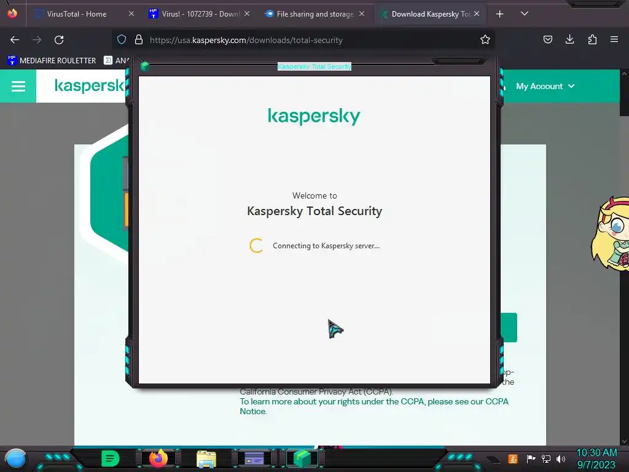Click the loading spinner in the installer
The height and width of the screenshot is (472, 629).
[256, 246]
